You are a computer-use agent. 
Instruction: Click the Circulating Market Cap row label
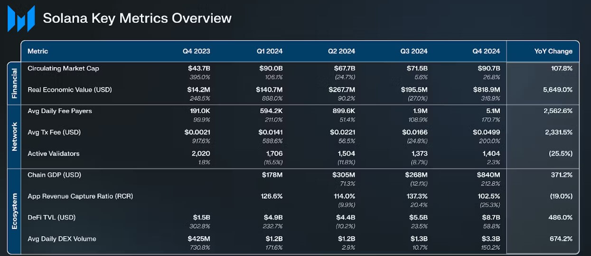63,69
